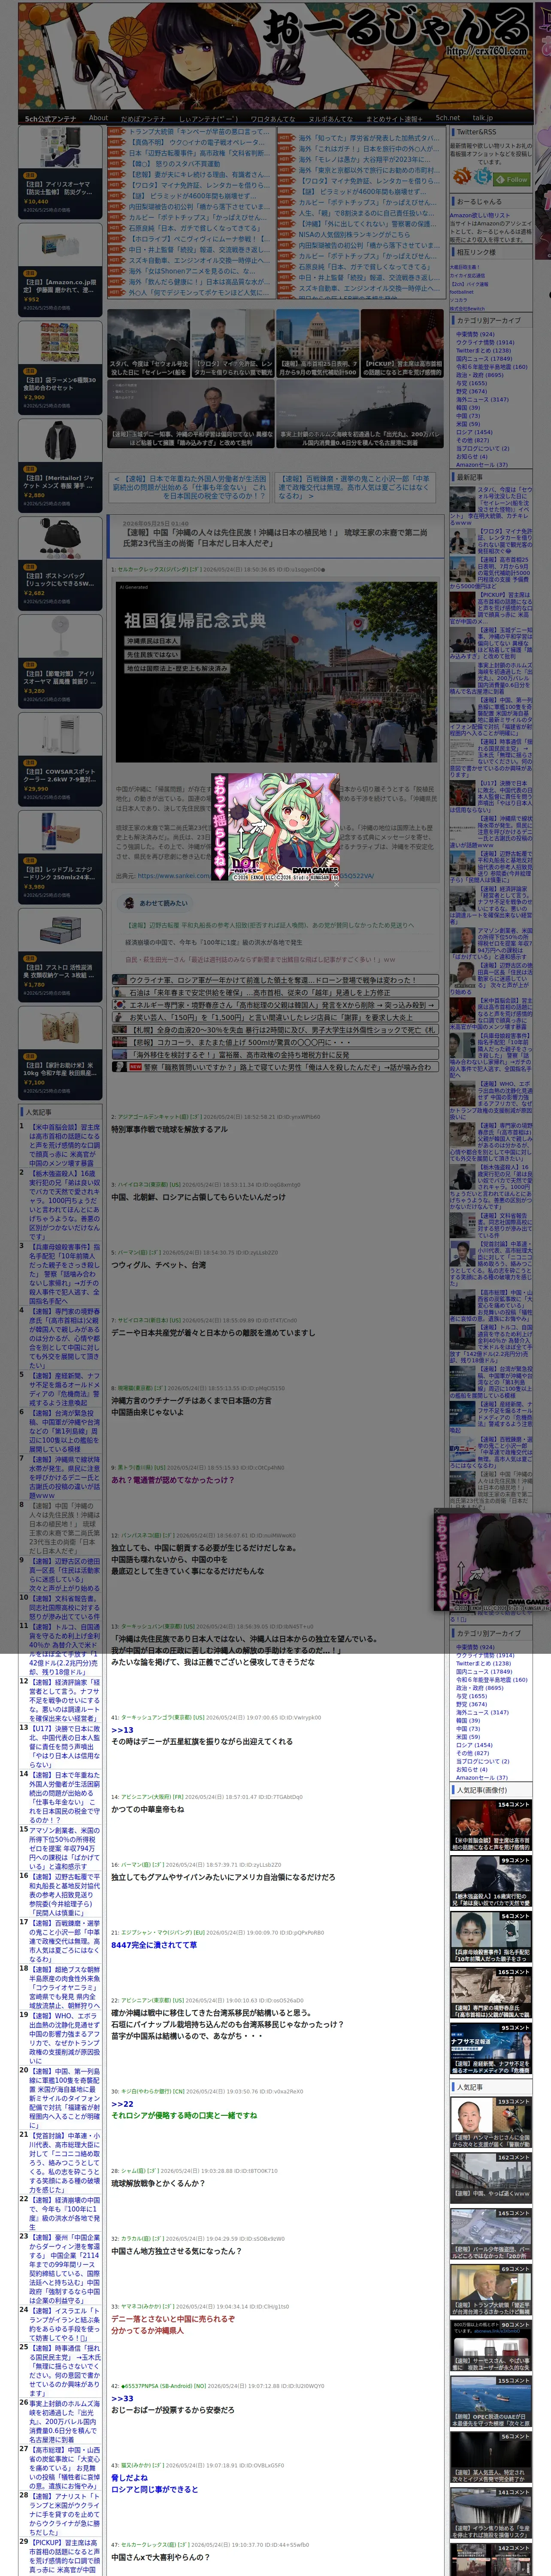This screenshot has width=551, height=2576.
Task: Open the 「海外移住を検討するぞ！」 row
Action: point(275,1055)
